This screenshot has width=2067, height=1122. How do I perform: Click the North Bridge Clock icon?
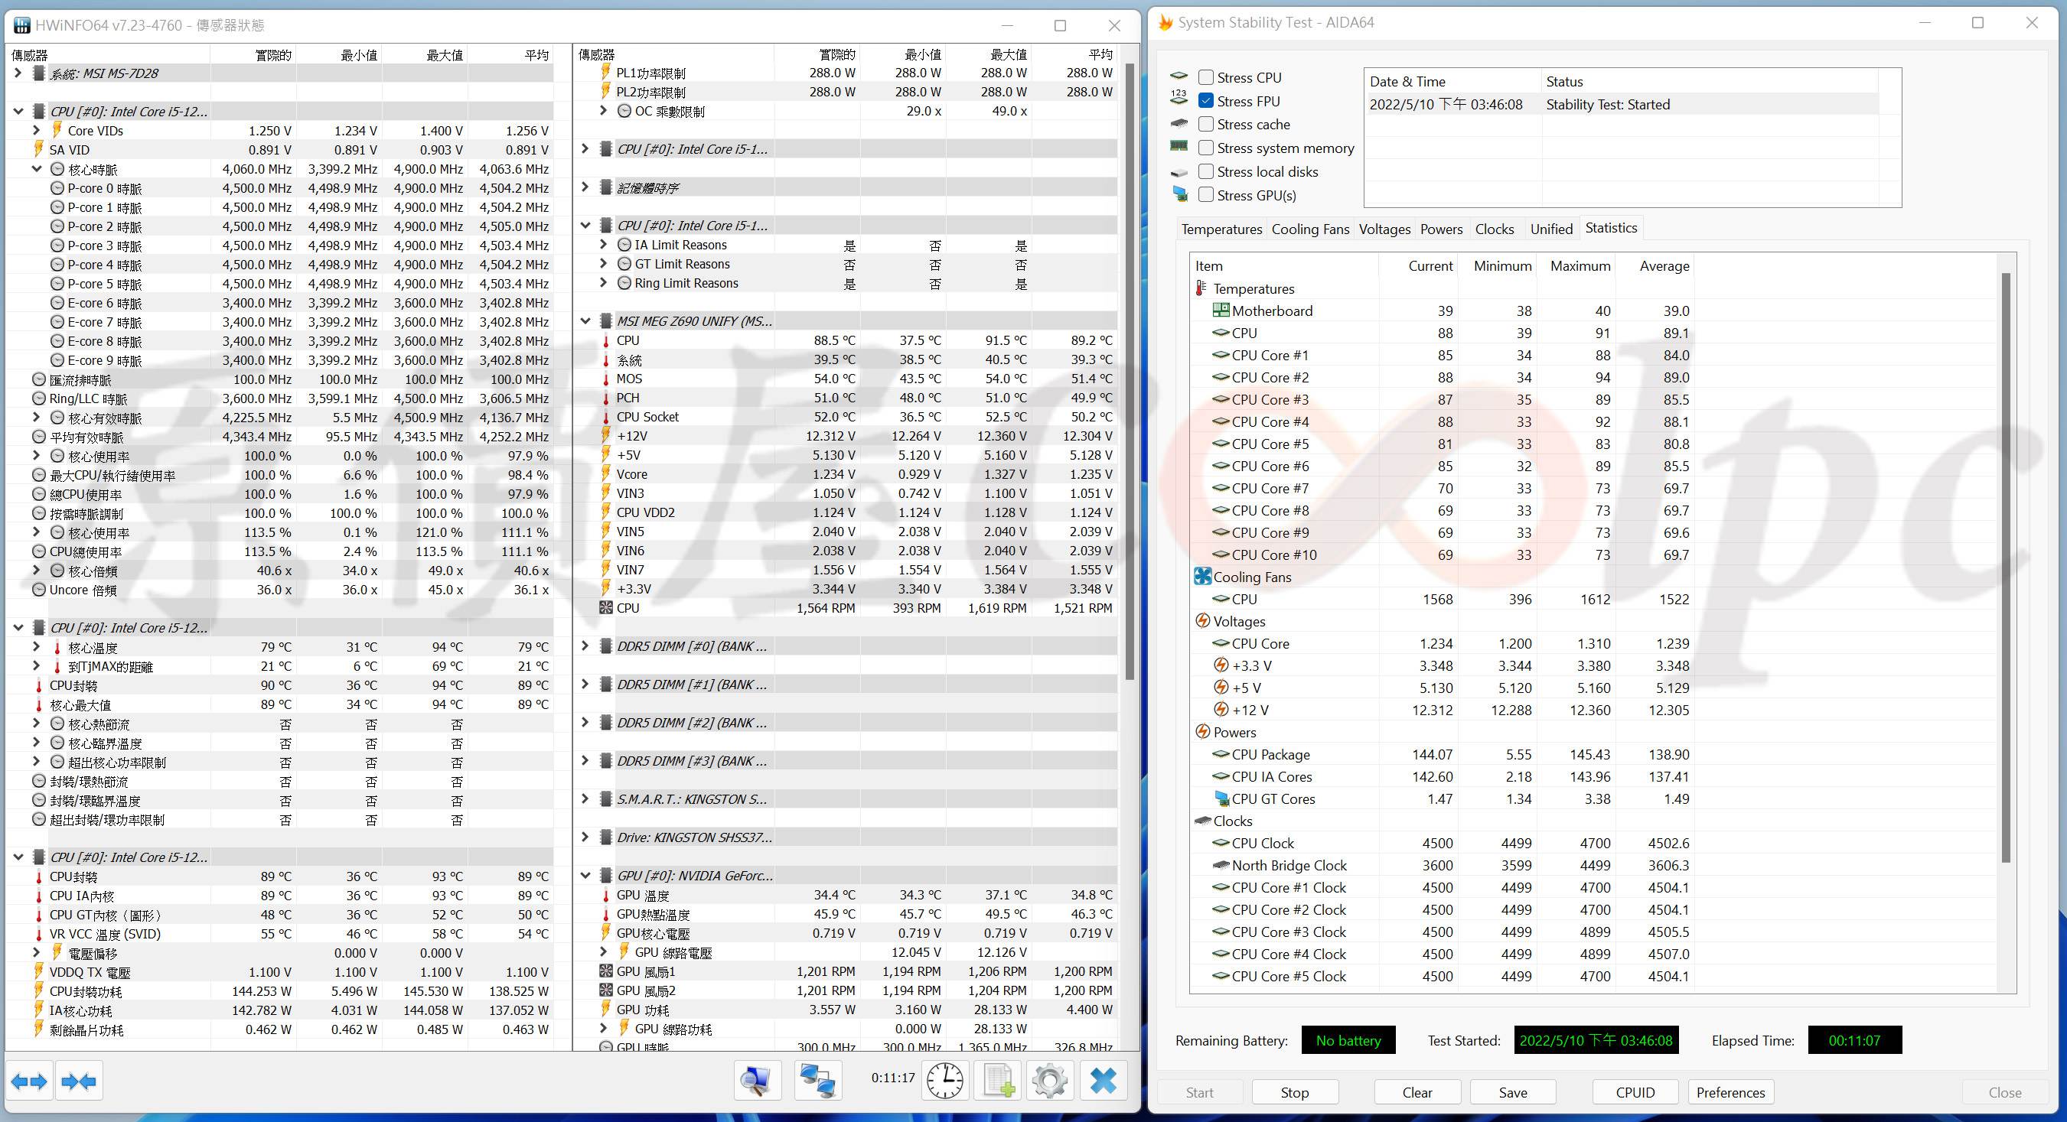point(1221,865)
